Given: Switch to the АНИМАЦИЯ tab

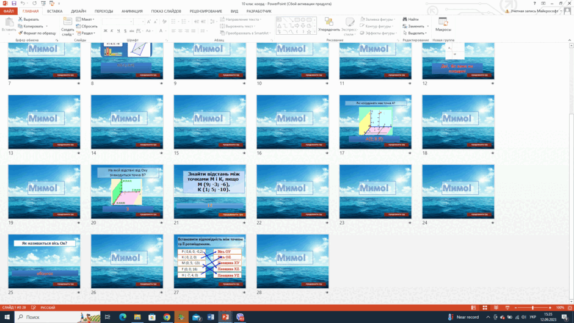Looking at the screenshot, I should click(x=132, y=12).
